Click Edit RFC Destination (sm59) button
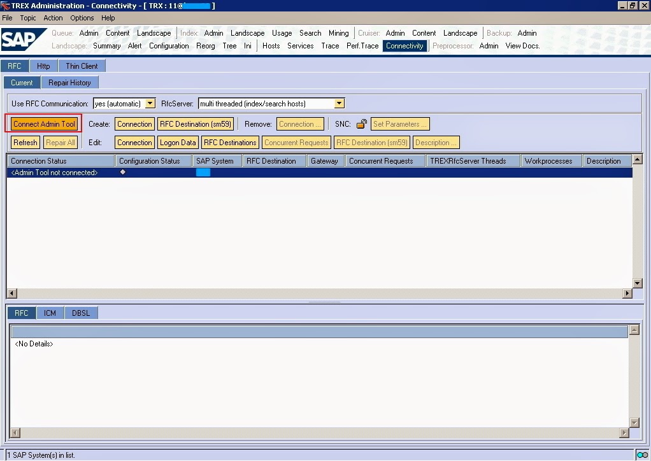 (x=372, y=143)
